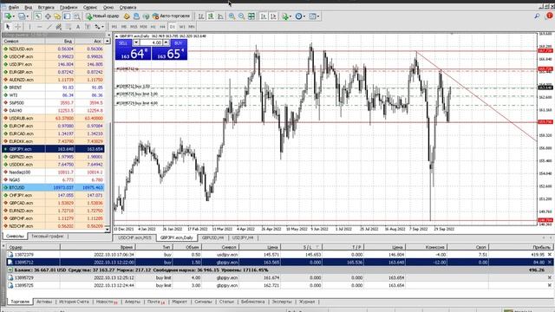Open the История Счета terminal tab
555x312 pixels.
pyautogui.click(x=74, y=302)
